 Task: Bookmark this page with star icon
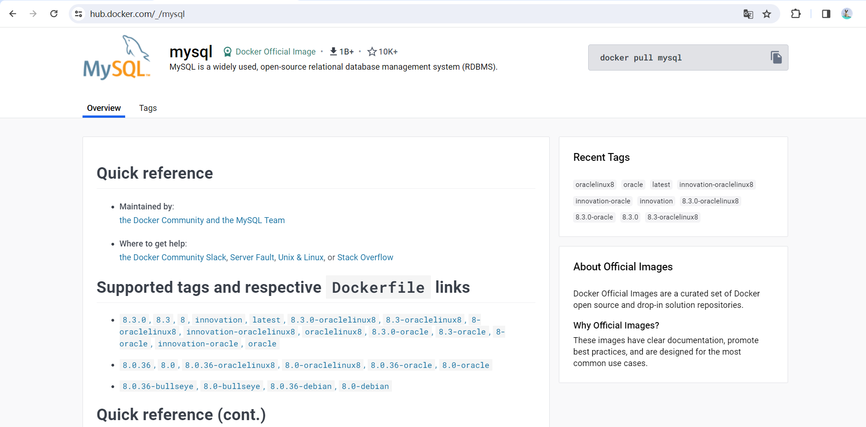click(x=767, y=14)
